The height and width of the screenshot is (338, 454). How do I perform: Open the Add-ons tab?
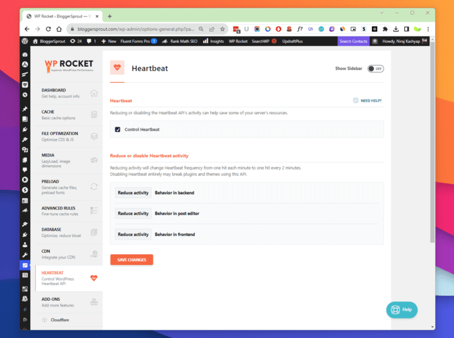pyautogui.click(x=69, y=302)
